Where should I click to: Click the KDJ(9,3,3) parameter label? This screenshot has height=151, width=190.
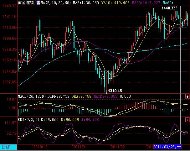tap(28, 120)
